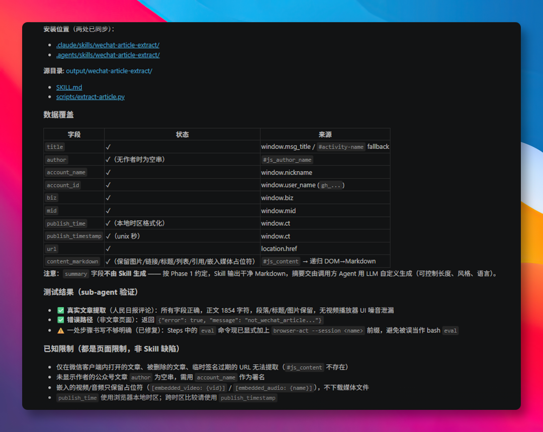This screenshot has width=543, height=432.
Task: Click the content_markdown field cell
Action: click(74, 261)
